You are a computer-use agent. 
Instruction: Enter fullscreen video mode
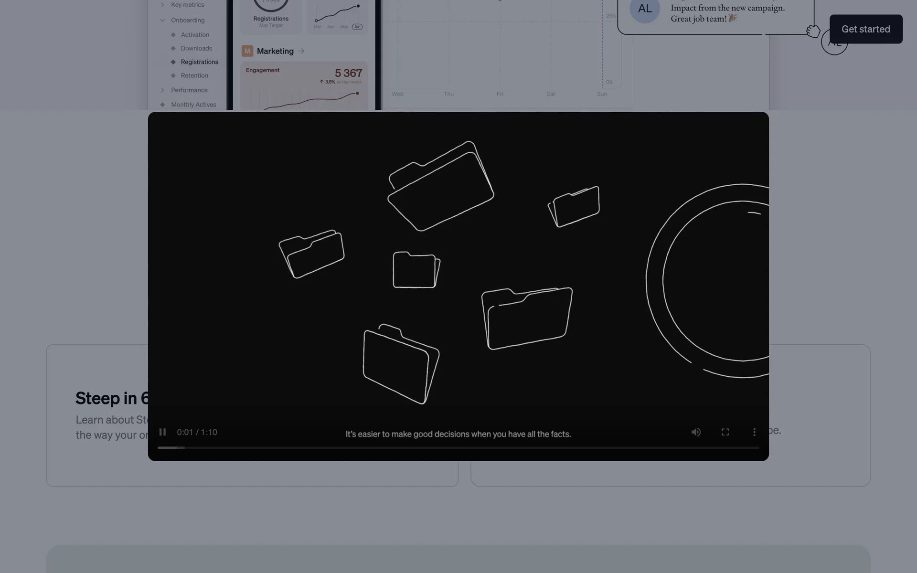725,432
